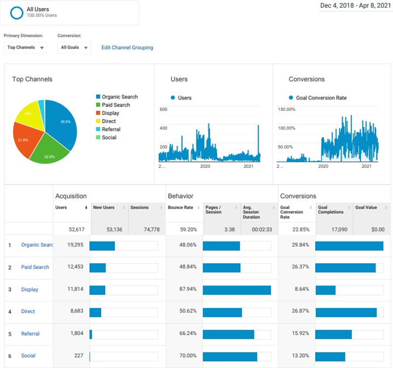Click total goal completions 17,090
The image size is (393, 368).
click(339, 229)
